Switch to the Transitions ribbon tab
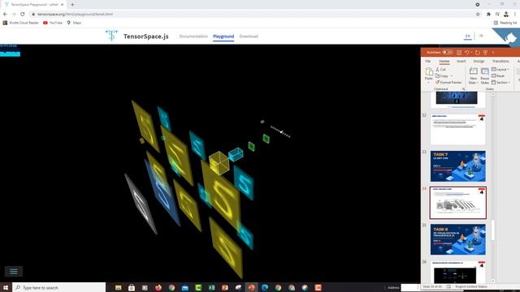The image size is (520, 292). pos(500,62)
